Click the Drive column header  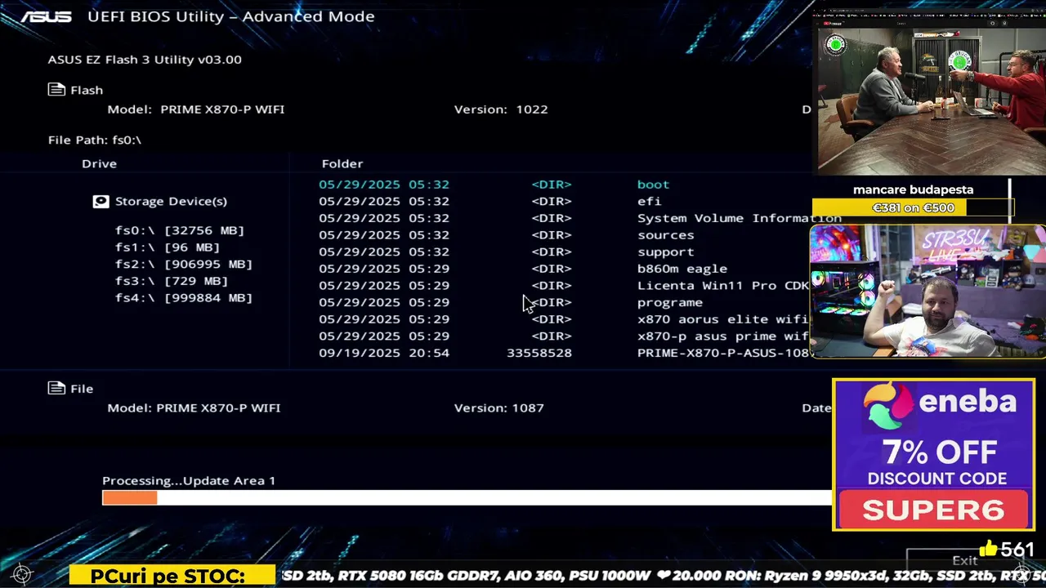pos(99,163)
